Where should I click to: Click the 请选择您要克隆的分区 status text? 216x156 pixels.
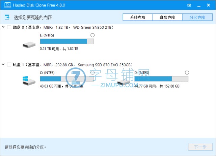(26, 147)
